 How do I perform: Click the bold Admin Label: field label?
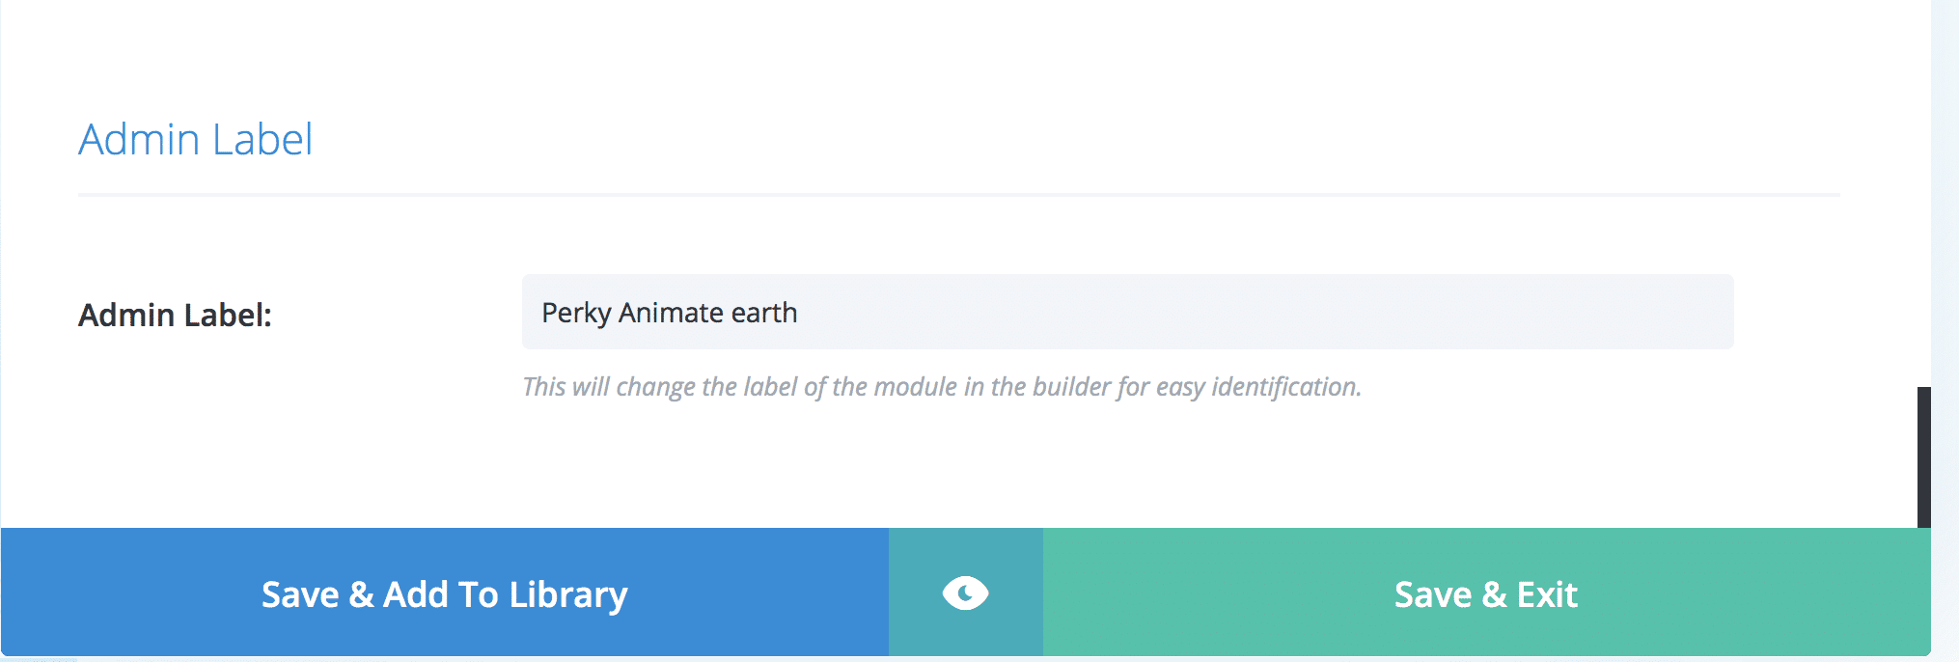pyautogui.click(x=175, y=315)
